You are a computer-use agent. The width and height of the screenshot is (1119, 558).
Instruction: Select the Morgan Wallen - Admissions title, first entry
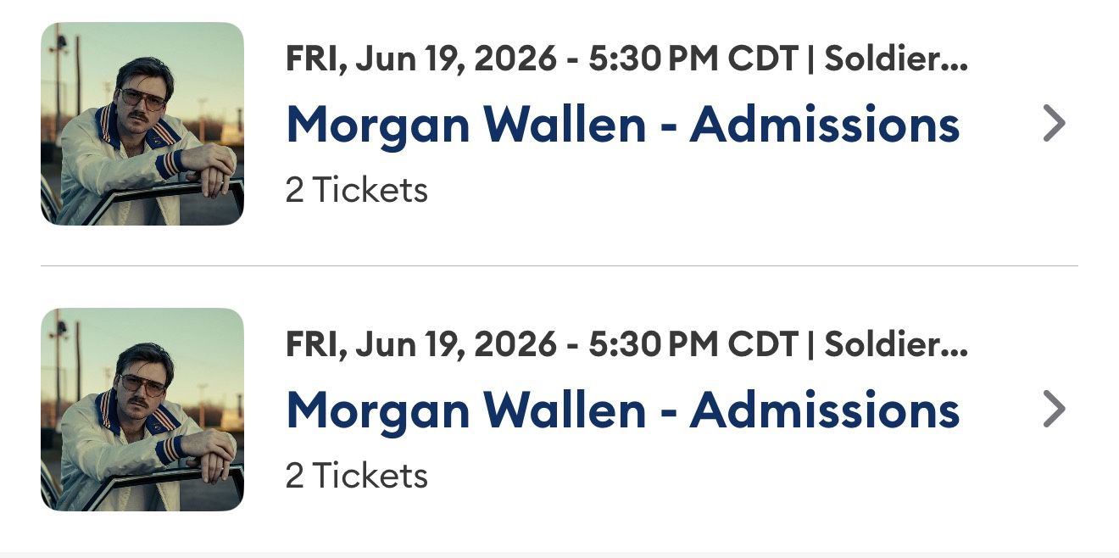(x=623, y=124)
